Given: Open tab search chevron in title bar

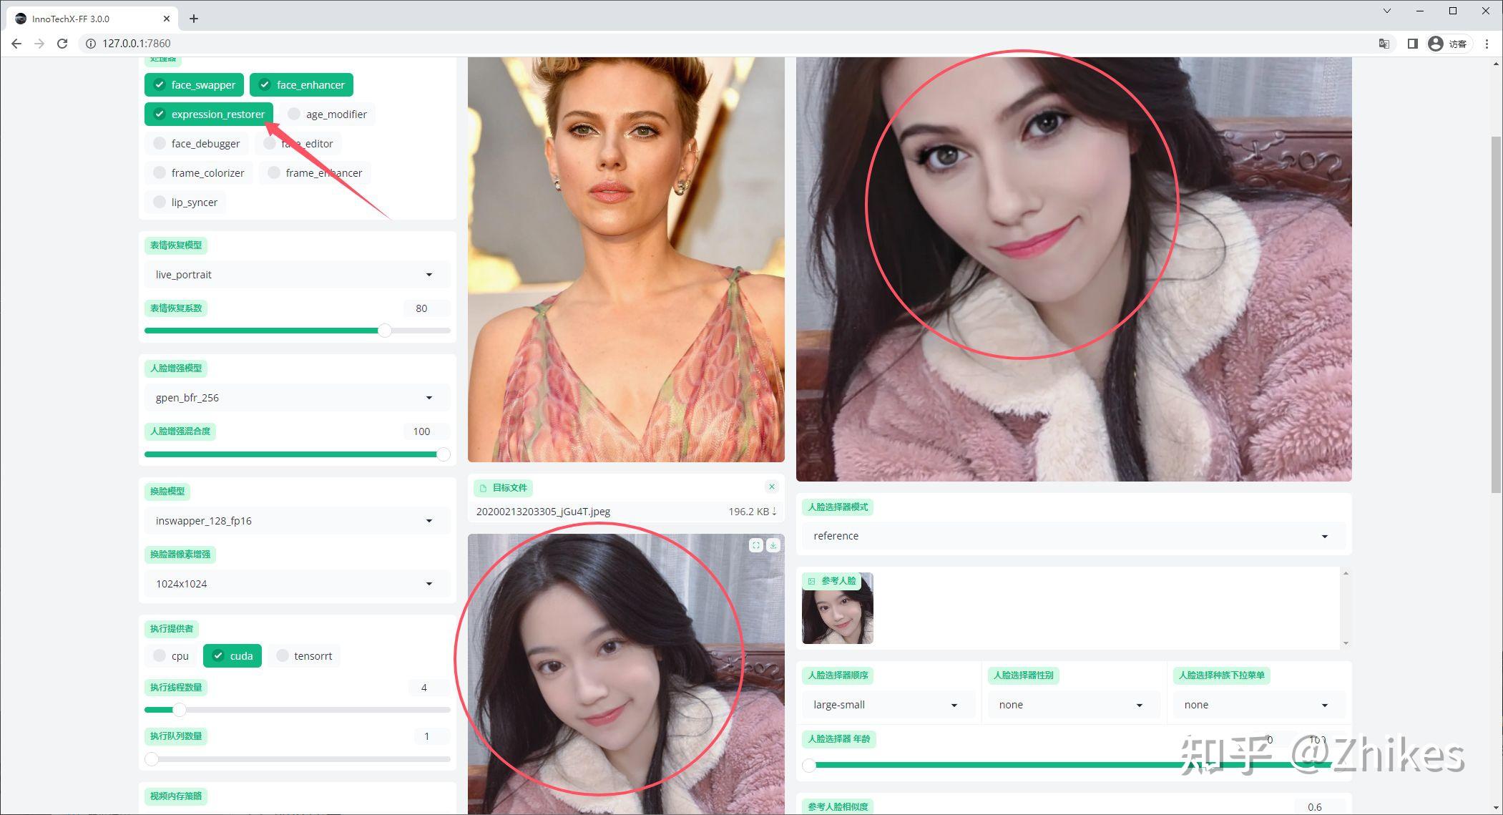Looking at the screenshot, I should [x=1387, y=11].
